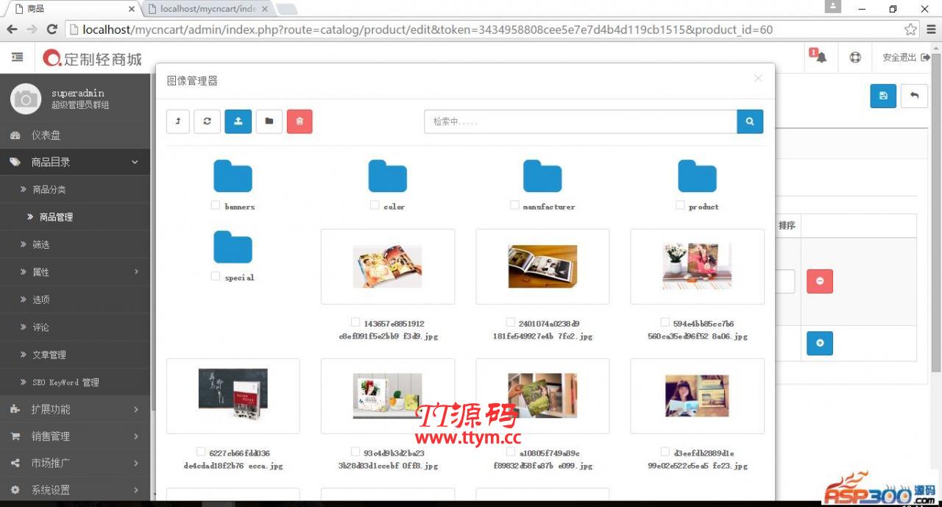
Task: Check the special folder checkbox
Action: click(216, 276)
